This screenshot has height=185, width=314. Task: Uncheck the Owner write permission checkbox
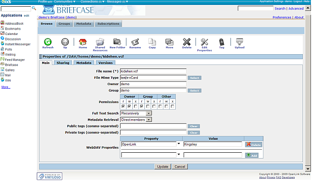129,107
